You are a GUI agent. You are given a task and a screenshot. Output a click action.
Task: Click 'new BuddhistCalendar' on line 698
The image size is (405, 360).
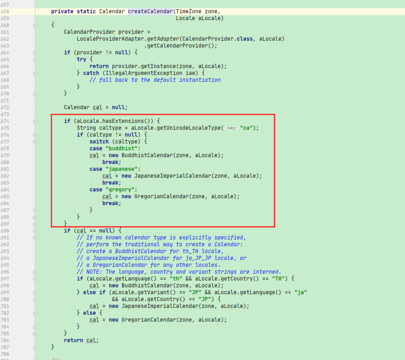point(140,286)
